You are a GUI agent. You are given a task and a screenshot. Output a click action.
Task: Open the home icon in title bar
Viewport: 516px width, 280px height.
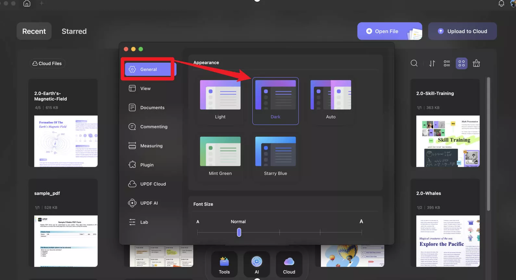27,3
